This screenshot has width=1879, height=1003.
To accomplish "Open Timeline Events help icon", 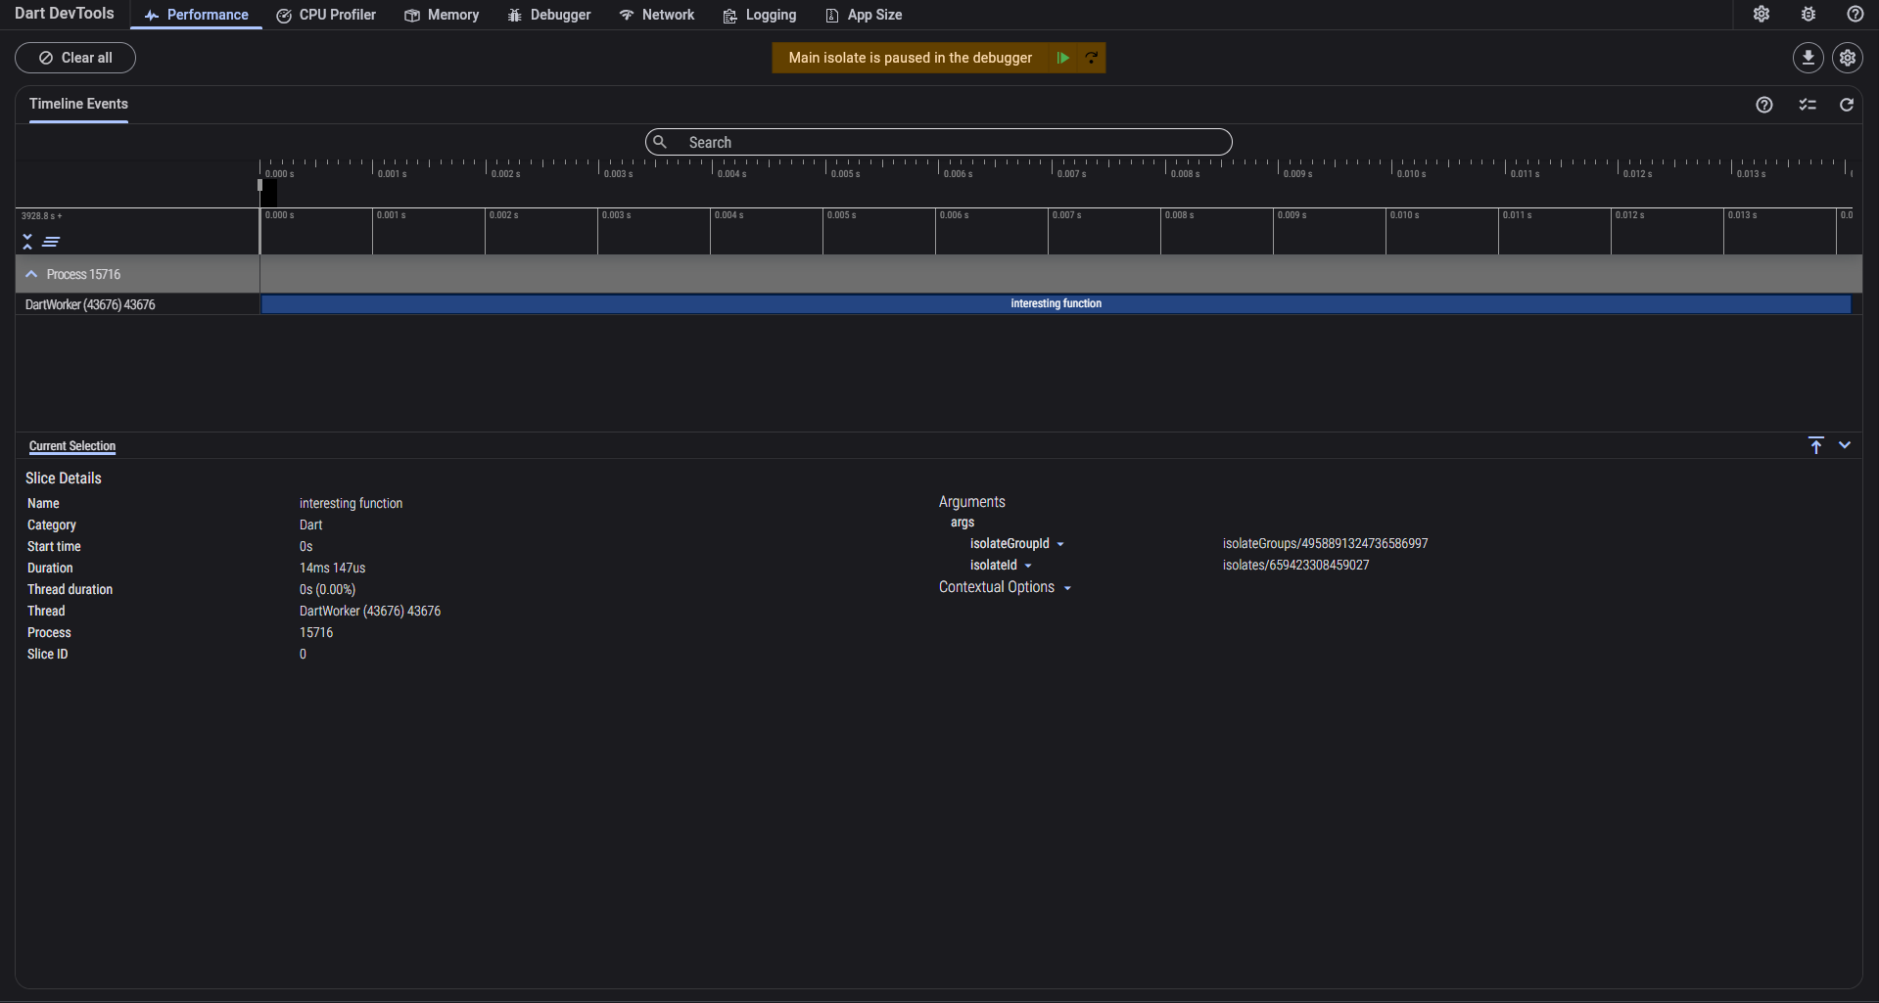I will (1763, 105).
